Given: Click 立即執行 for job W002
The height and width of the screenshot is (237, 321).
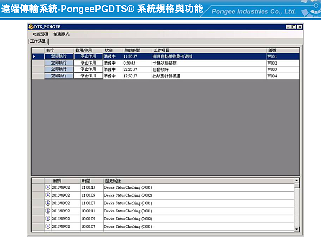Looking at the screenshot, I should [59, 63].
